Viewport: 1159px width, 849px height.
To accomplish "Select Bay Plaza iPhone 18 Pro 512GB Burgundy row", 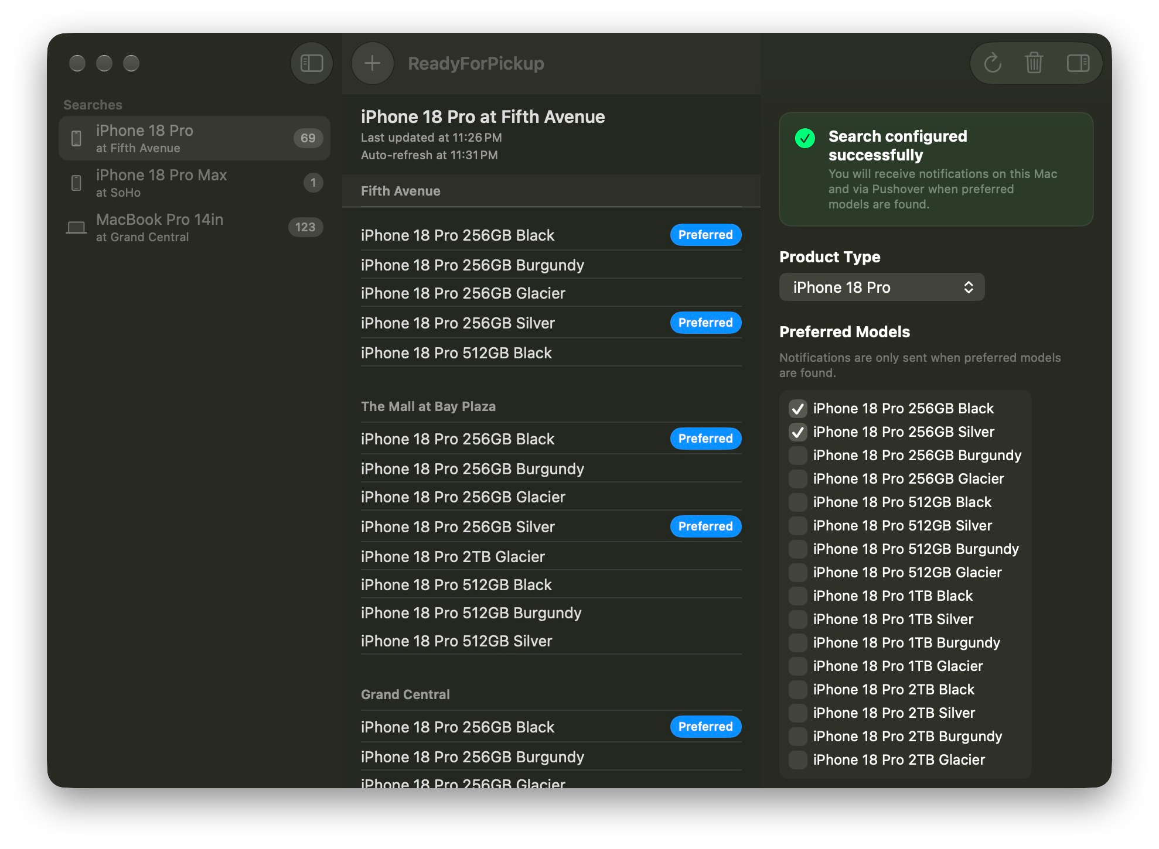I will (551, 612).
